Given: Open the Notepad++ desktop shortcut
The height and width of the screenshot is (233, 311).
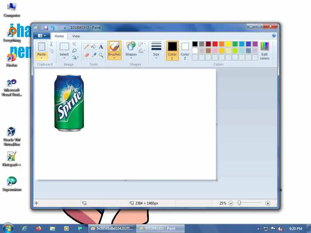Looking at the screenshot, I should pos(12,159).
